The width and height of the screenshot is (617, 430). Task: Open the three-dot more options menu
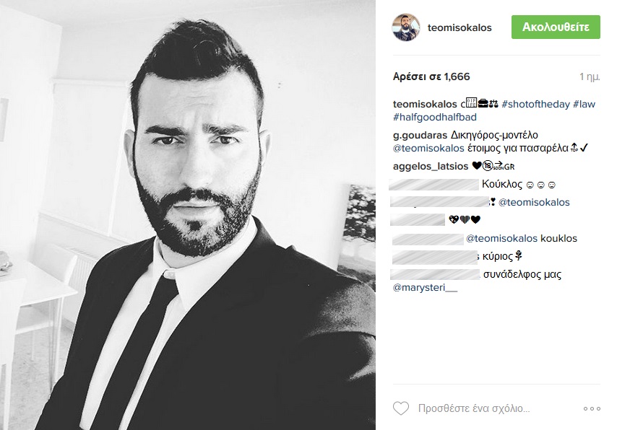tap(592, 409)
